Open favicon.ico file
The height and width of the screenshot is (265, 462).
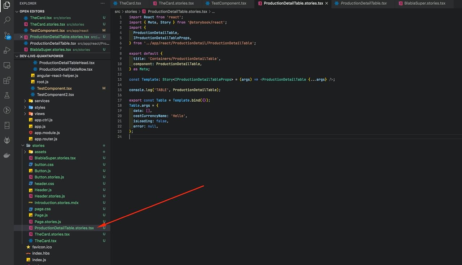42,247
